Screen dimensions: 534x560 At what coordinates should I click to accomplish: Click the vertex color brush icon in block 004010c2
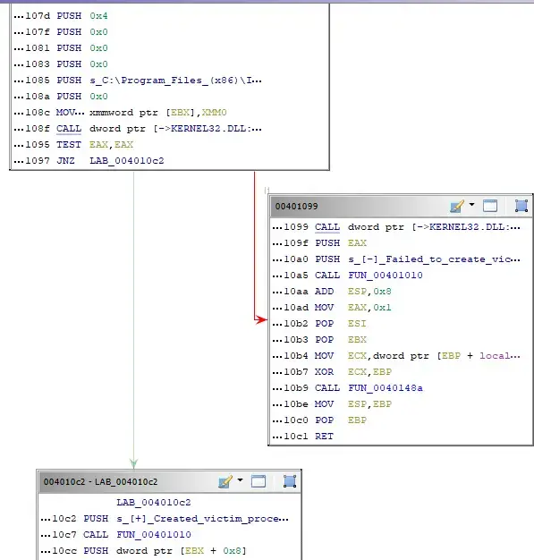pyautogui.click(x=225, y=481)
